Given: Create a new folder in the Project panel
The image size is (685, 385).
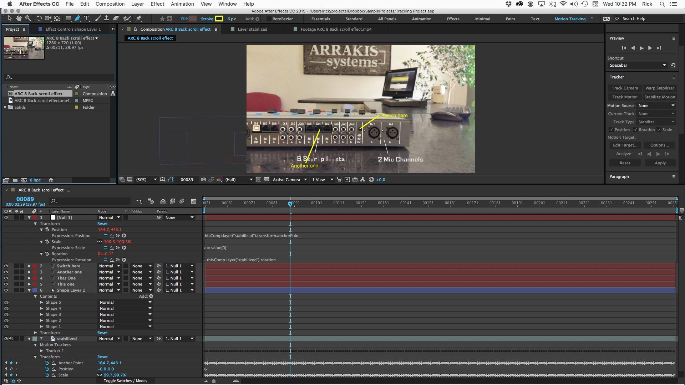Looking at the screenshot, I should 15,180.
